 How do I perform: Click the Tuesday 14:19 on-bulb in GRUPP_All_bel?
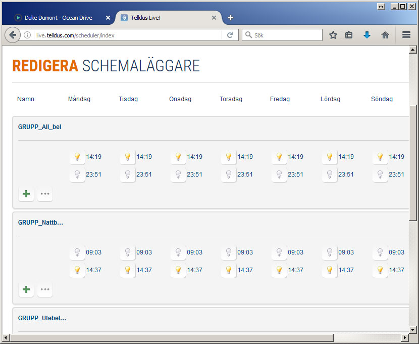[x=128, y=157]
